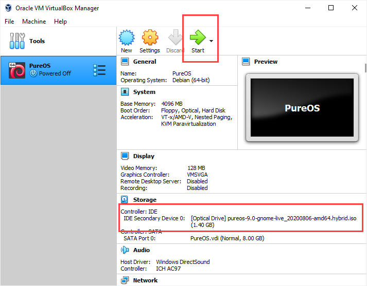The image size is (367, 286).
Task: Click the VirtualBox title bar logo
Action: click(8, 8)
